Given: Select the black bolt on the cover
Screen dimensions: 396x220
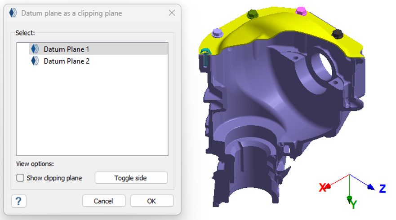Looking at the screenshot, I should 337,34.
